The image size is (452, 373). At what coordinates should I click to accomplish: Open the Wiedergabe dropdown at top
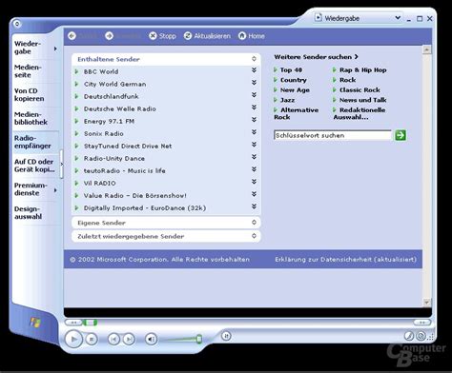tap(398, 18)
